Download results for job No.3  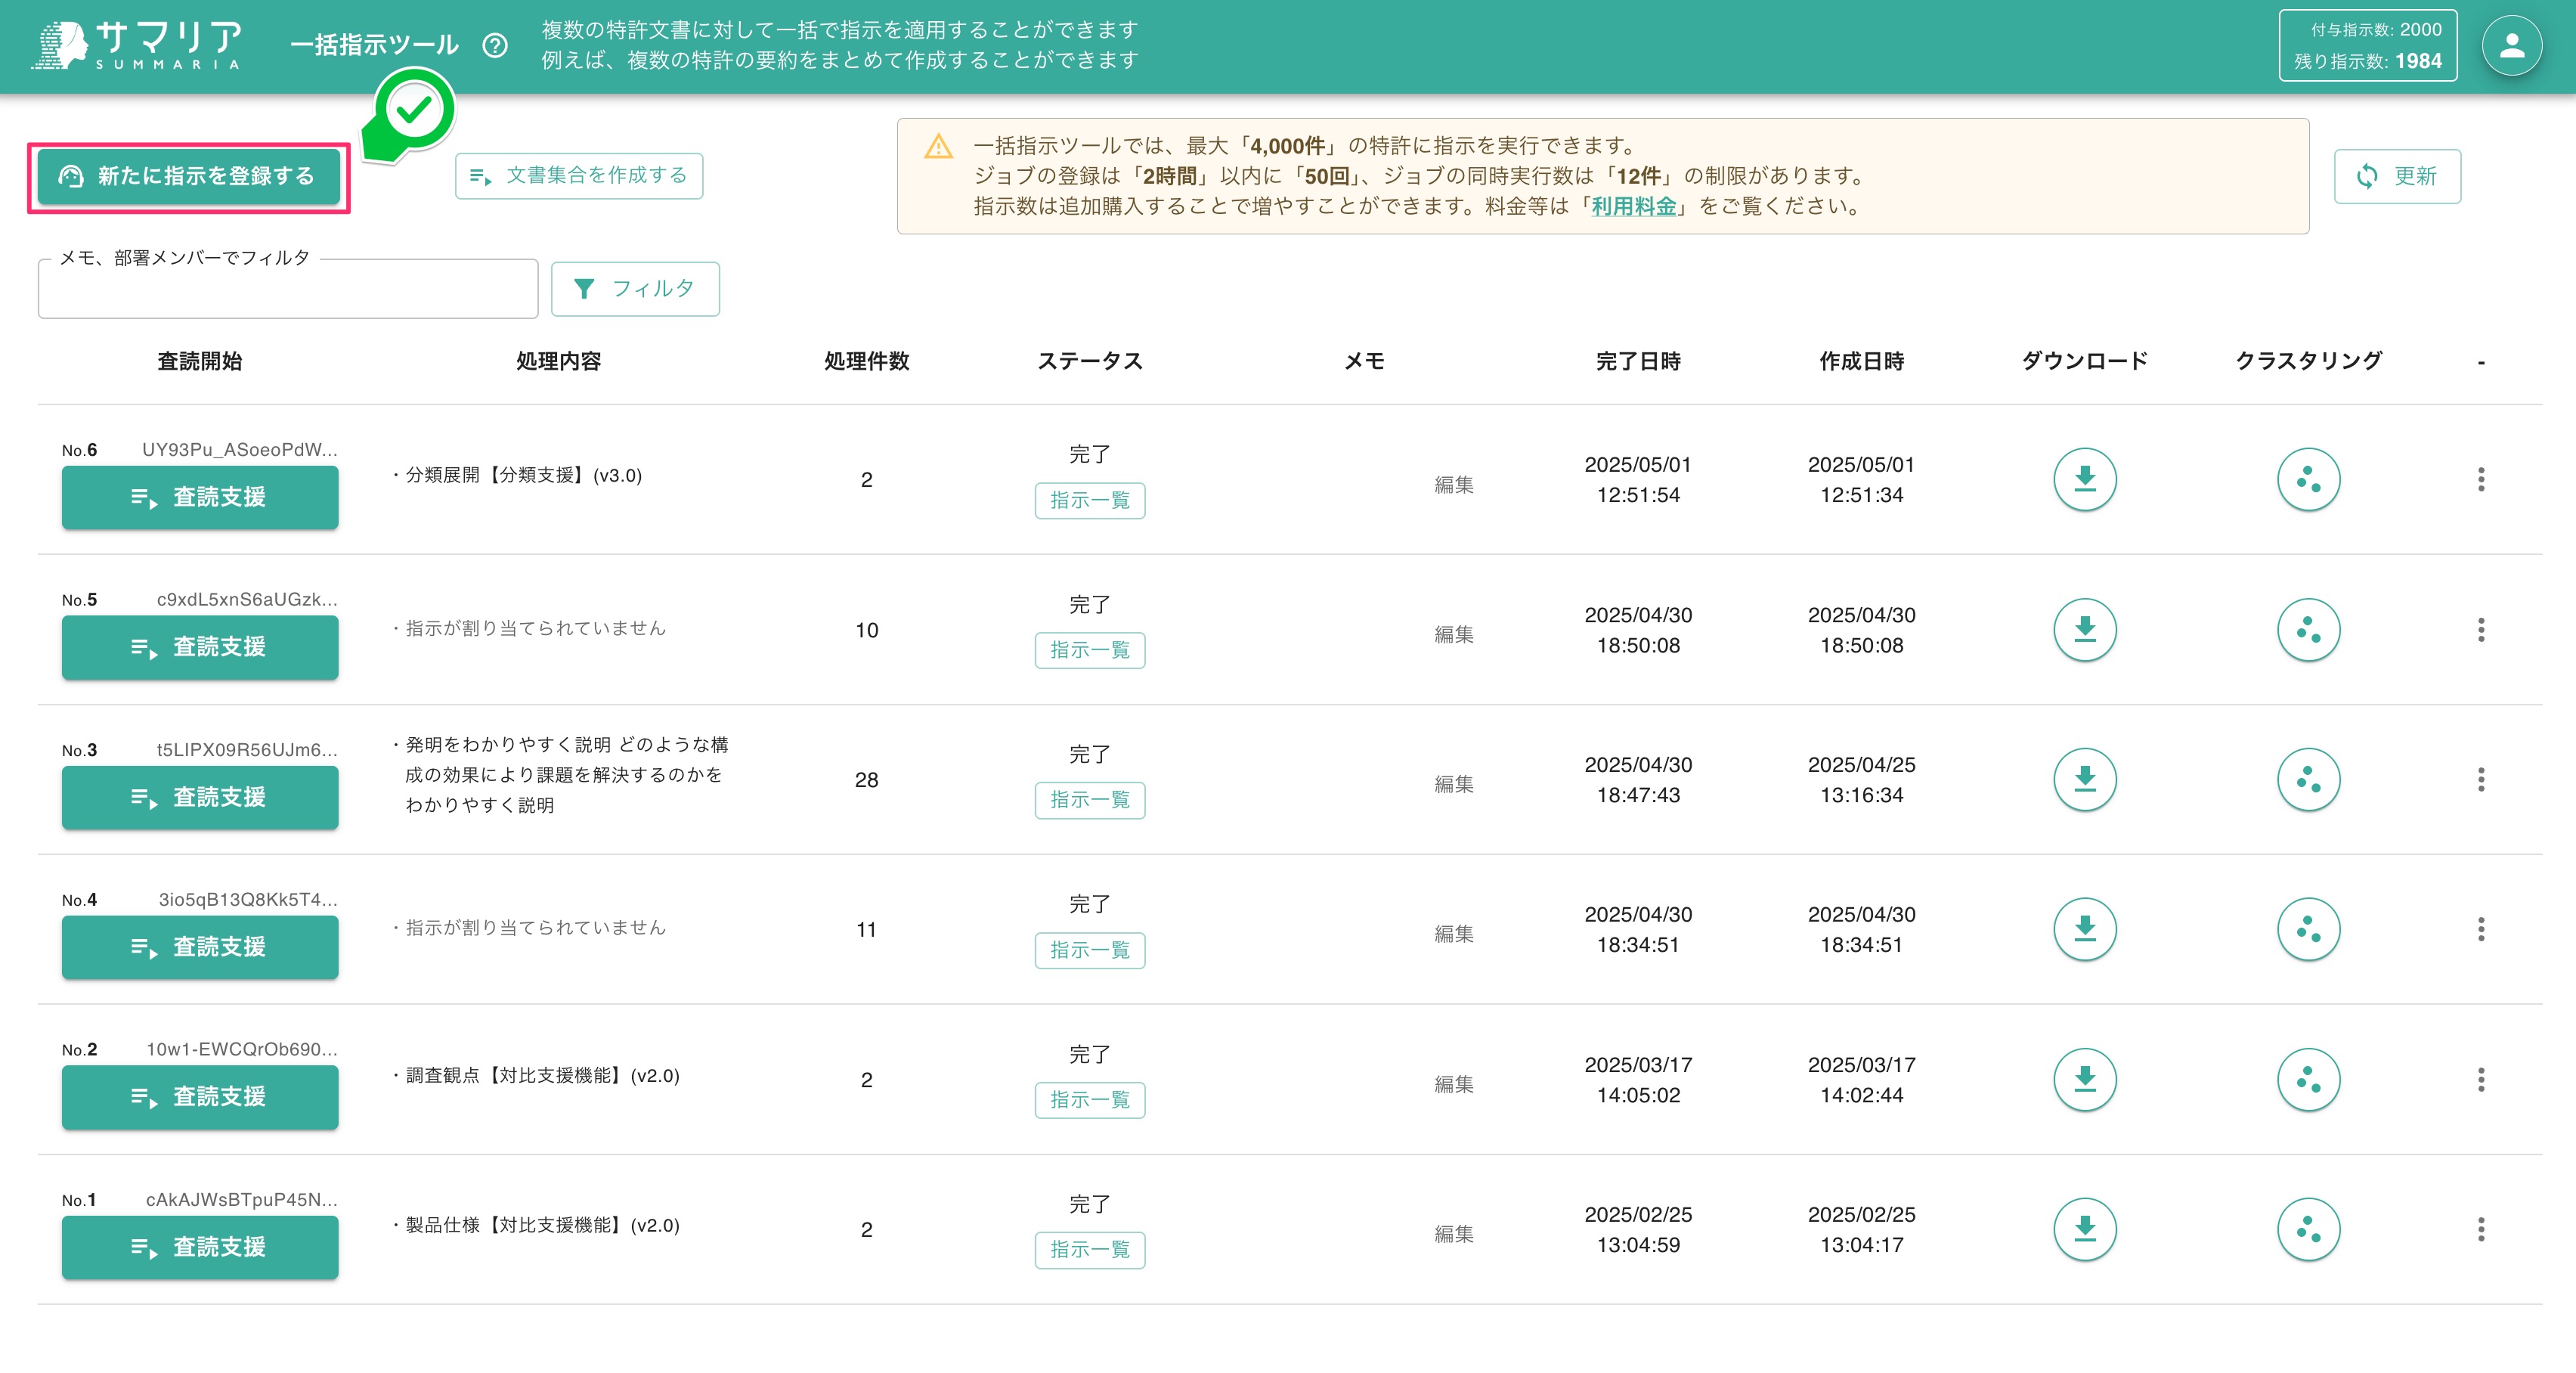click(2084, 779)
